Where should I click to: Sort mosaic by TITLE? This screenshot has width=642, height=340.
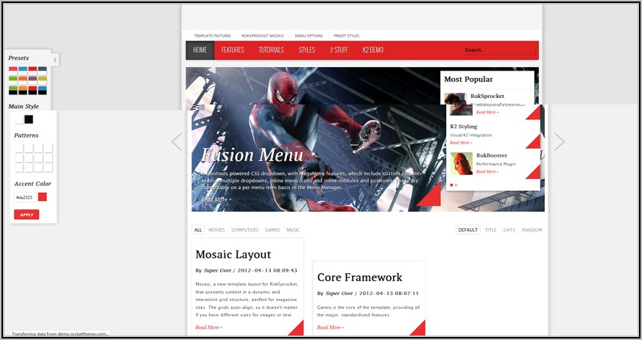pos(490,230)
